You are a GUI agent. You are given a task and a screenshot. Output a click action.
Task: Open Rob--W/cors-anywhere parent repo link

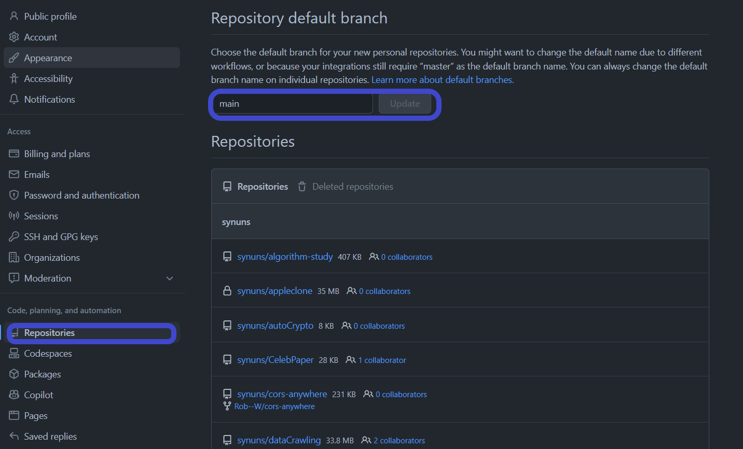point(274,406)
